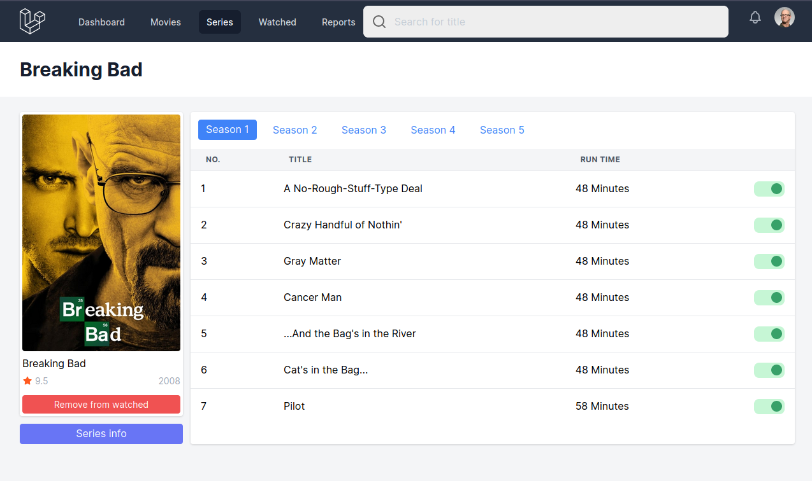Click the 58 Minutes run time
Image resolution: width=812 pixels, height=481 pixels.
[x=602, y=407]
